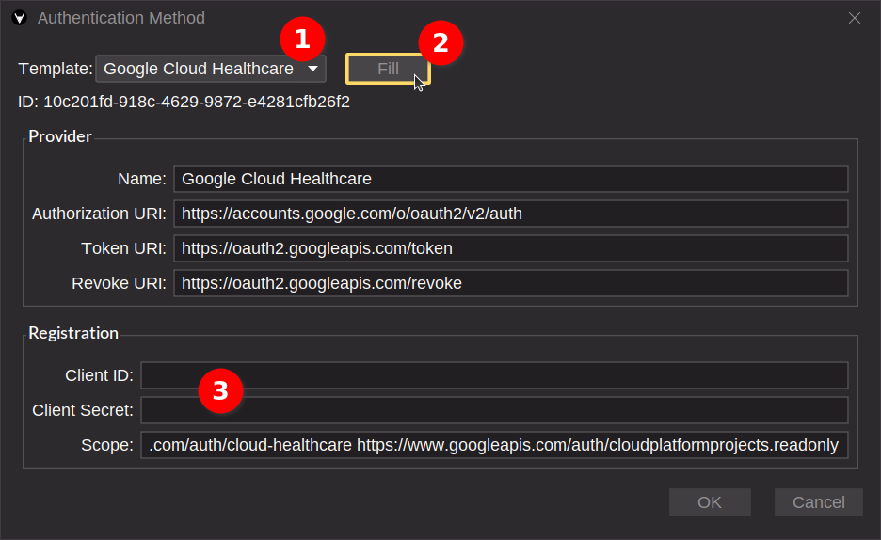The height and width of the screenshot is (540, 881).
Task: Edit the Token URI field
Action: pos(510,248)
